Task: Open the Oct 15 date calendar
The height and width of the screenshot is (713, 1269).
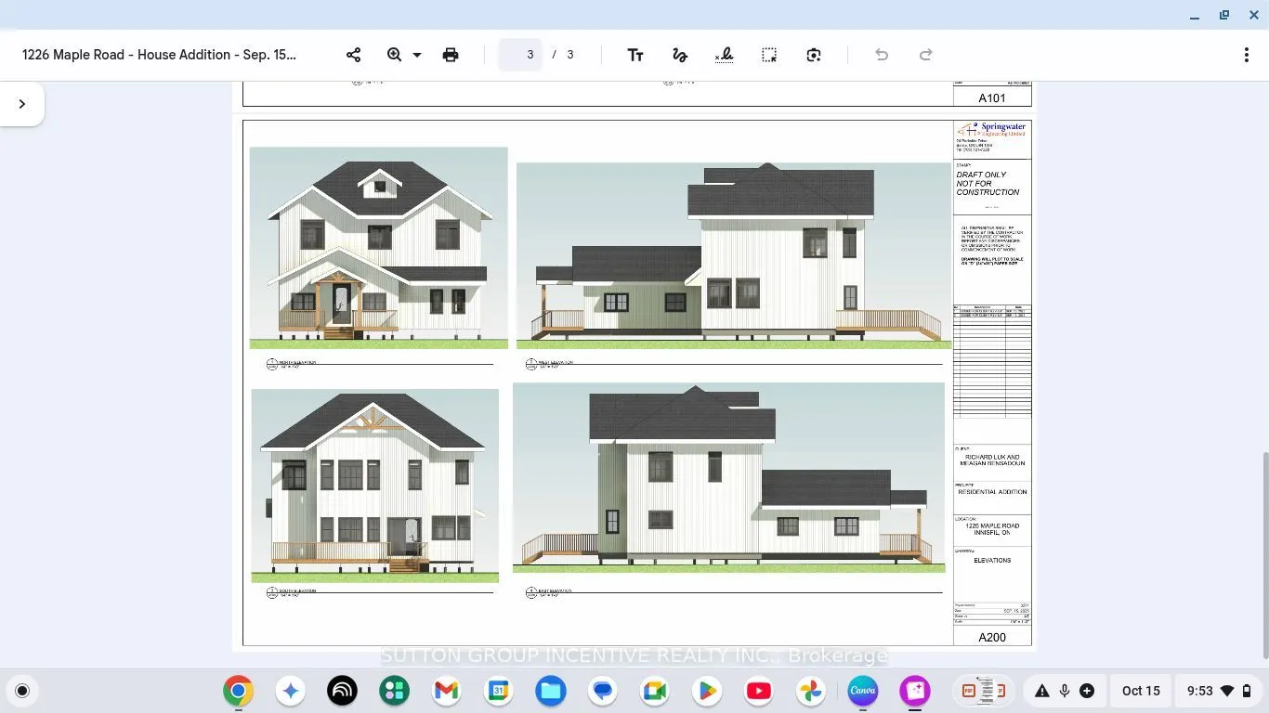Action: tap(1141, 691)
